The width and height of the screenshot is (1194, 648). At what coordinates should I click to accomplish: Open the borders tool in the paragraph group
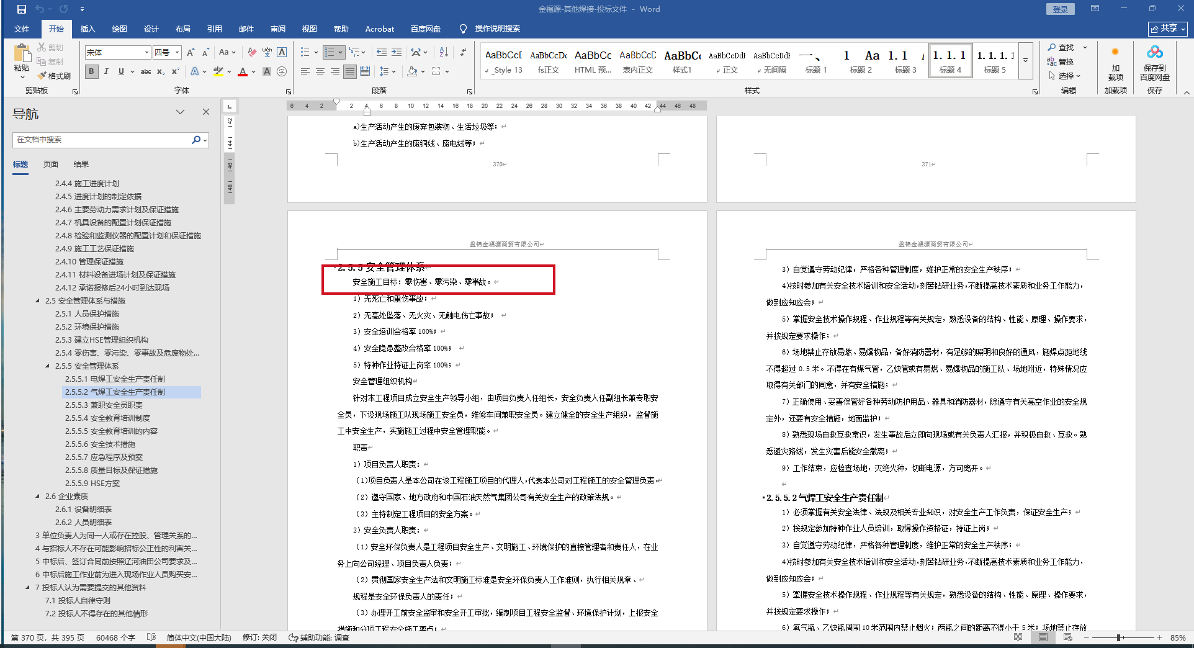[436, 71]
